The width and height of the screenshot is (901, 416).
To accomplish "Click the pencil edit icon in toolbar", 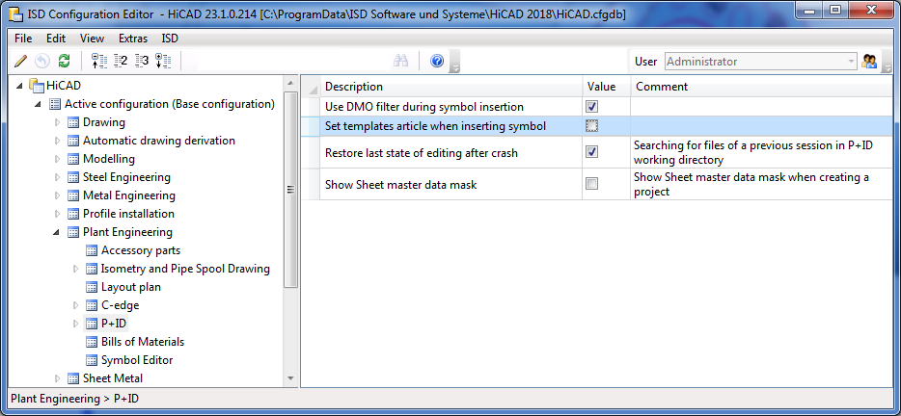I will (x=21, y=61).
